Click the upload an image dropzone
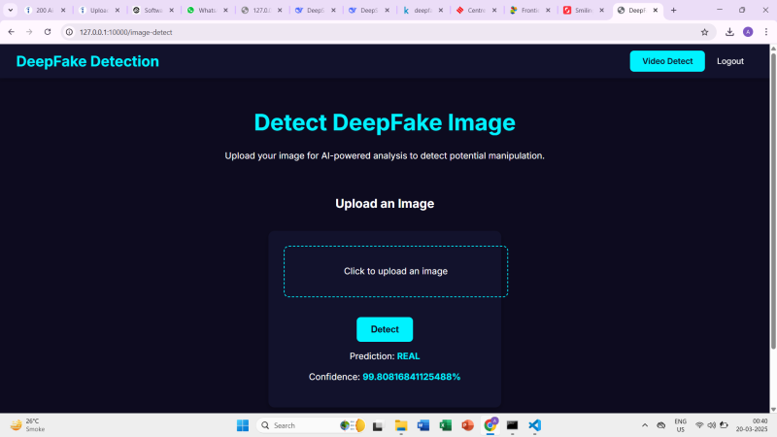The image size is (777, 437). coord(395,271)
